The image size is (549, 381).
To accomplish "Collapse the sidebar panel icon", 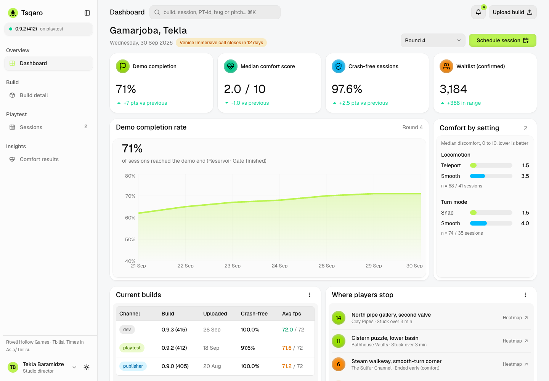I will click(87, 13).
